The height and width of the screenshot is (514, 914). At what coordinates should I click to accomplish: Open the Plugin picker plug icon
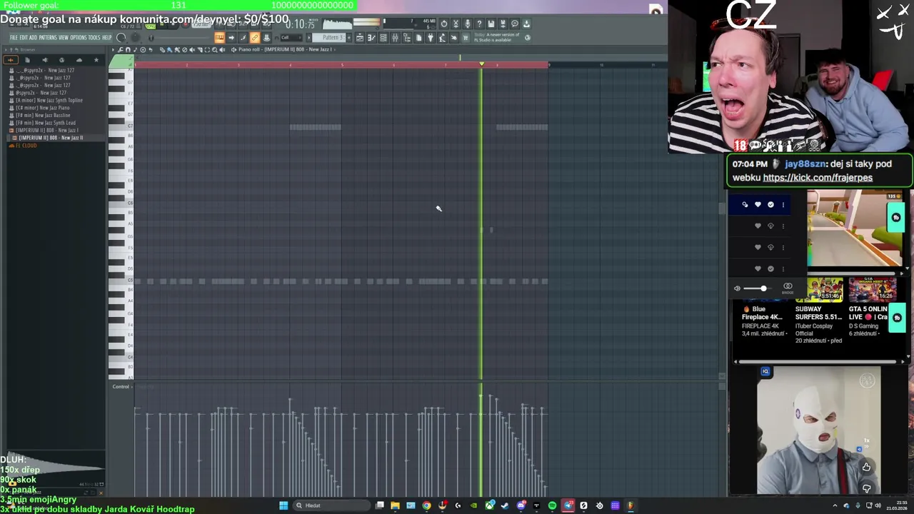click(431, 37)
